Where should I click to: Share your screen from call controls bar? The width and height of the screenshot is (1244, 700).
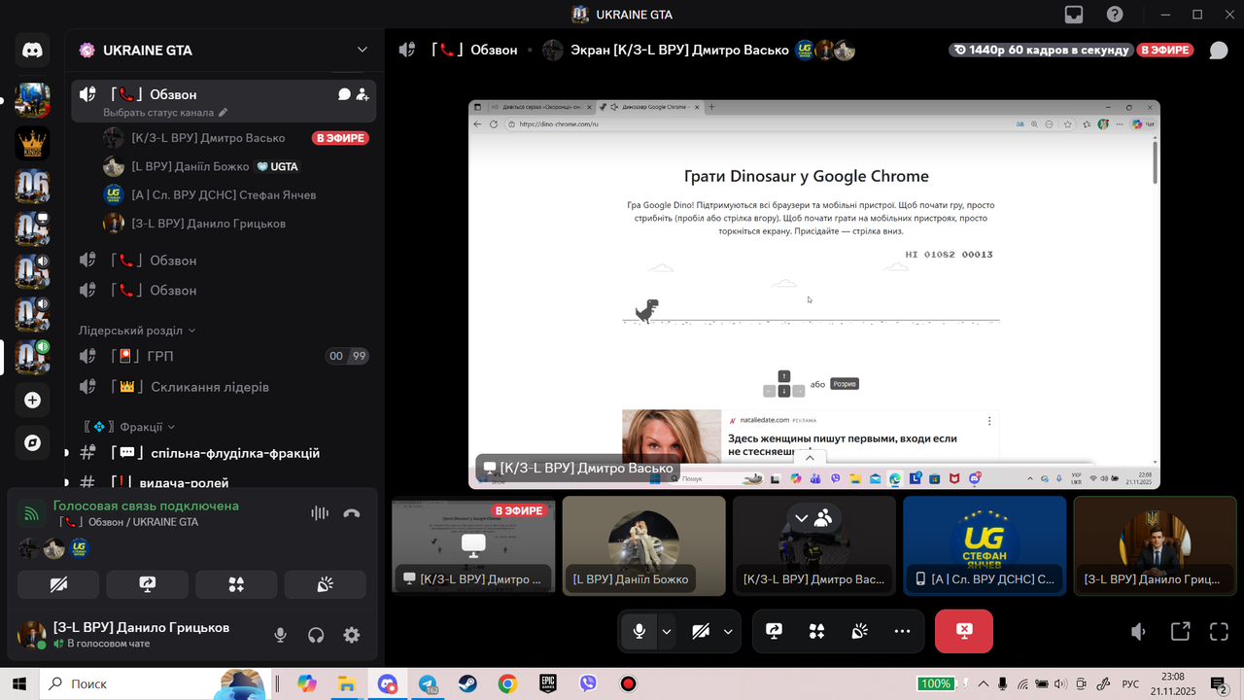tap(775, 631)
